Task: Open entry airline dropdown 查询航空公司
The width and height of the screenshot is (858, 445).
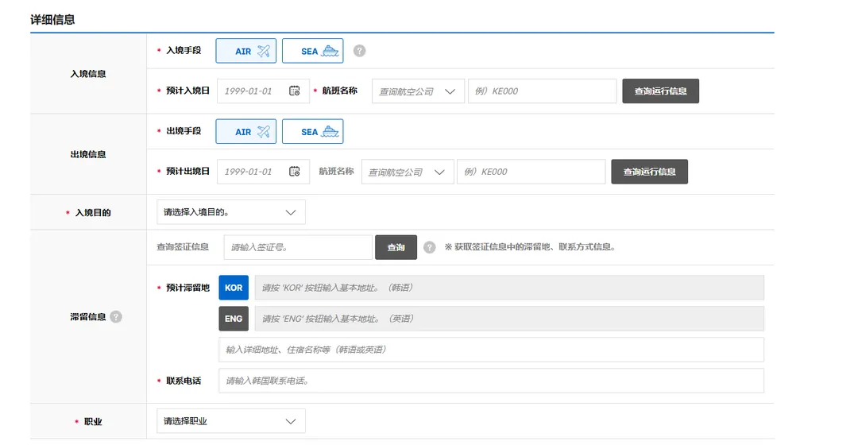Action: click(x=418, y=91)
